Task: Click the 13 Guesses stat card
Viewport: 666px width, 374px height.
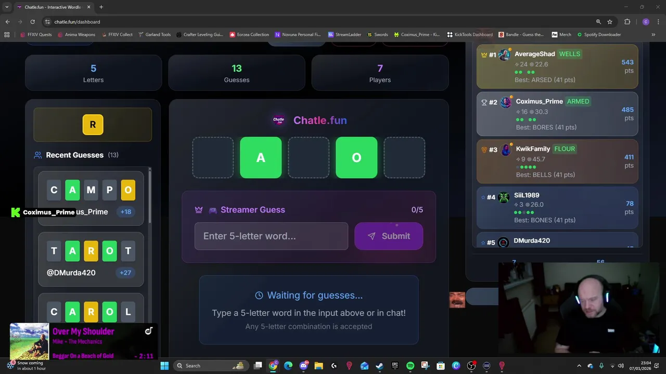Action: click(x=237, y=73)
